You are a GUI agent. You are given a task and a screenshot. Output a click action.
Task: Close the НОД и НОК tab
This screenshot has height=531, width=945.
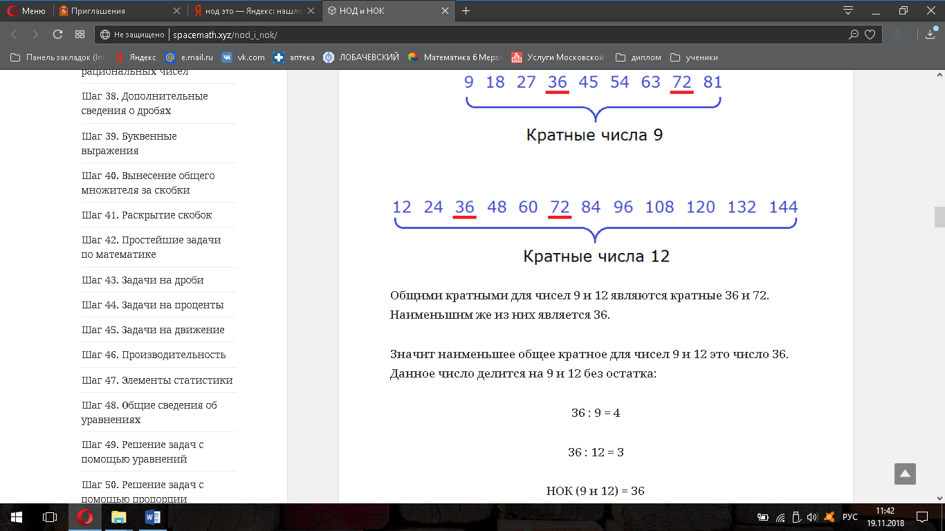click(x=445, y=11)
